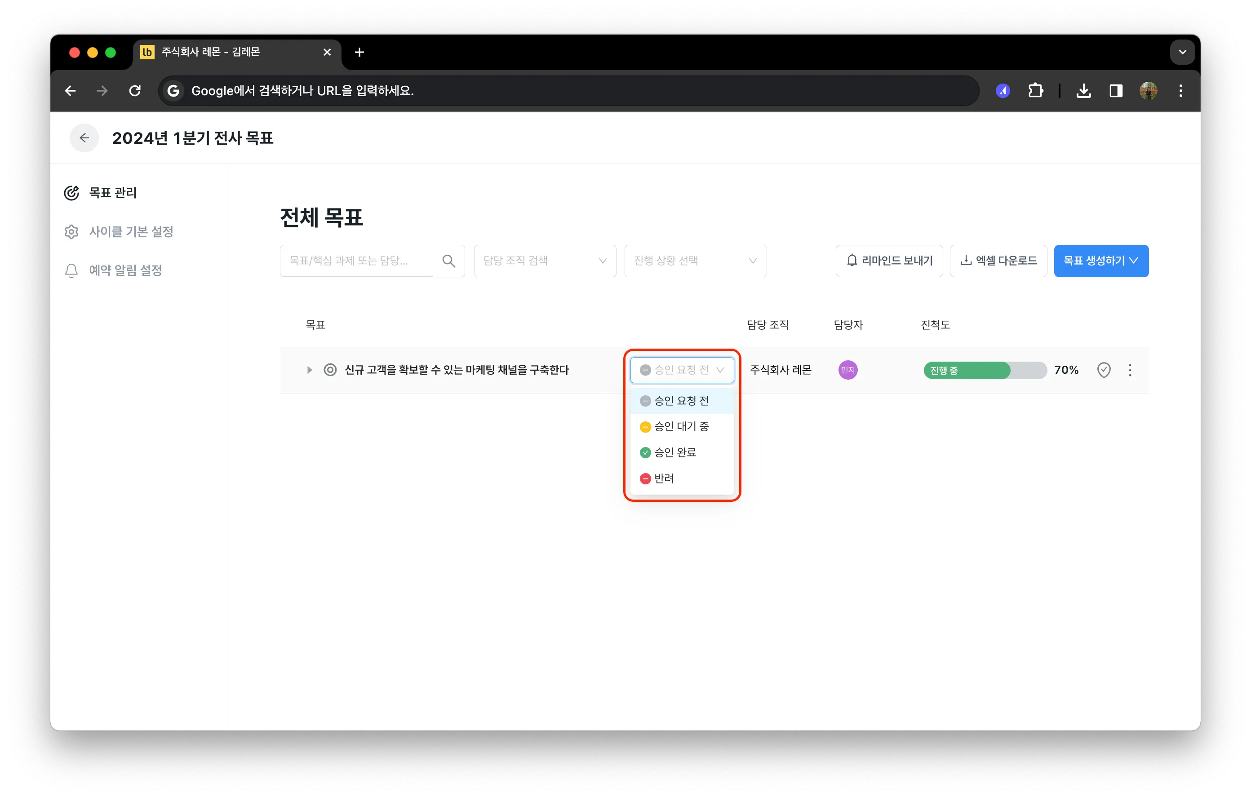The height and width of the screenshot is (797, 1251).
Task: Click the browser forward button
Action: coord(102,91)
